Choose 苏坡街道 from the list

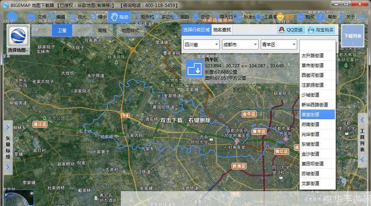click(317, 173)
